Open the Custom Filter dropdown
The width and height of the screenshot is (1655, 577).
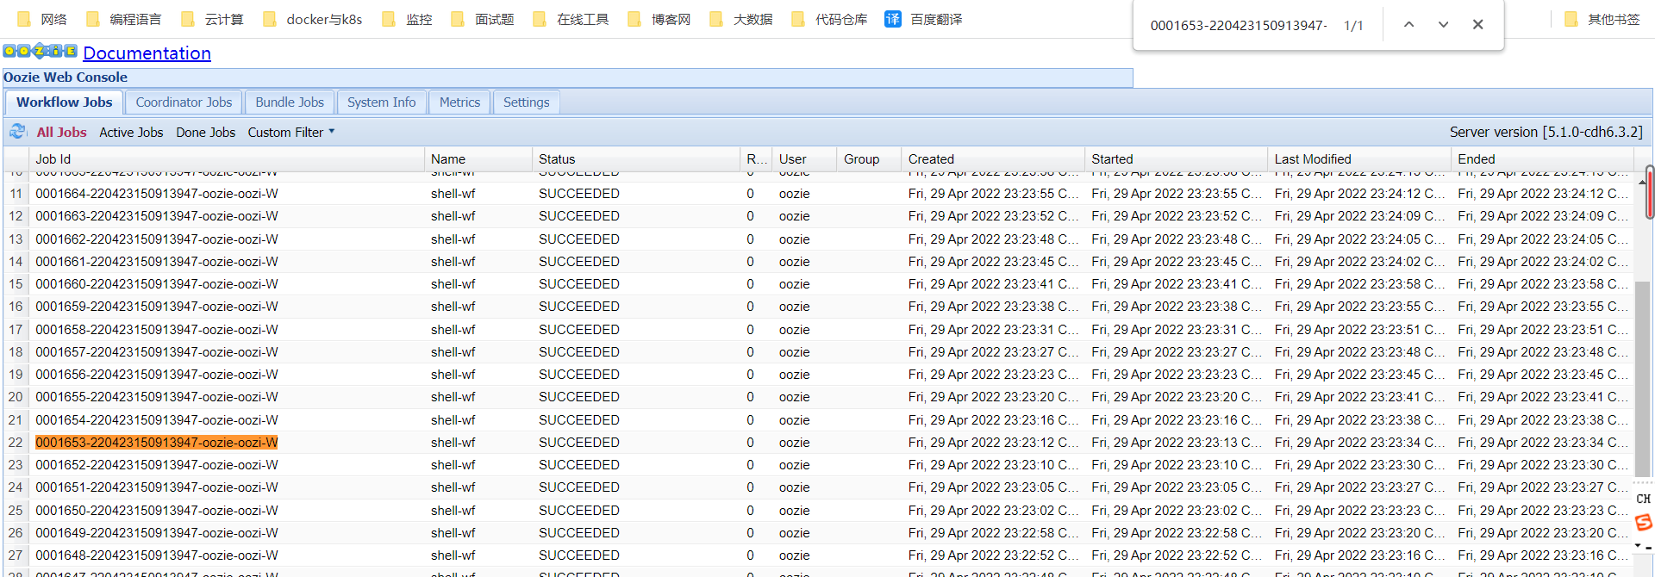point(291,132)
